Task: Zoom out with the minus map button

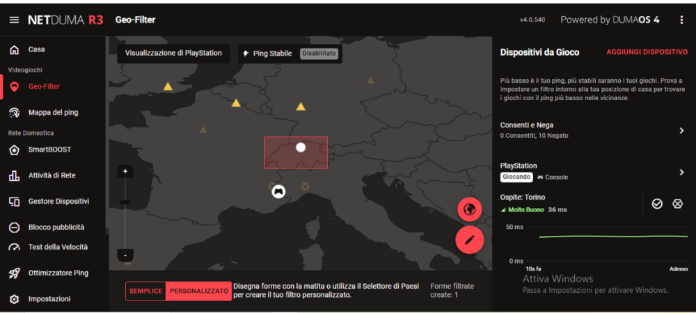Action: 125,255
